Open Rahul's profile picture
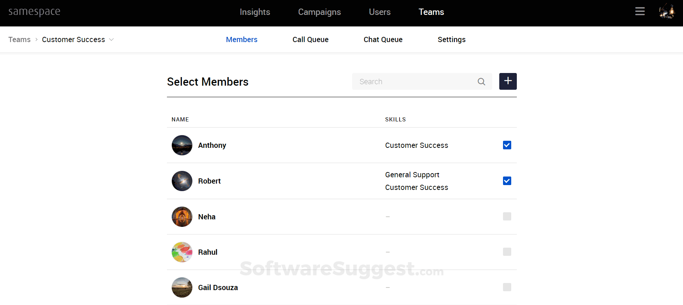Viewport: 683px width, 305px height. [182, 252]
